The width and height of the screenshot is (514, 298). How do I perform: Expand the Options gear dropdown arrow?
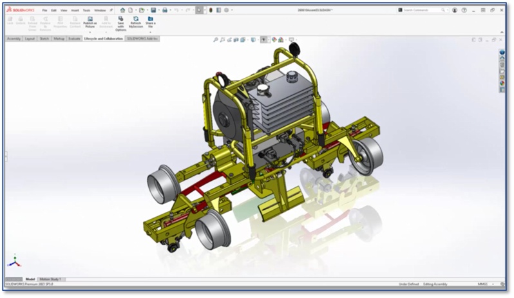[x=232, y=10]
